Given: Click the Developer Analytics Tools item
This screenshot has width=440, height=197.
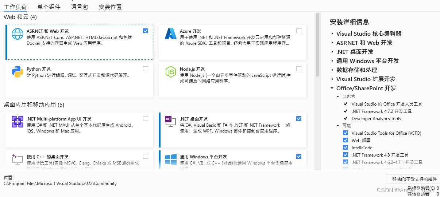Looking at the screenshot, I should point(376,118).
